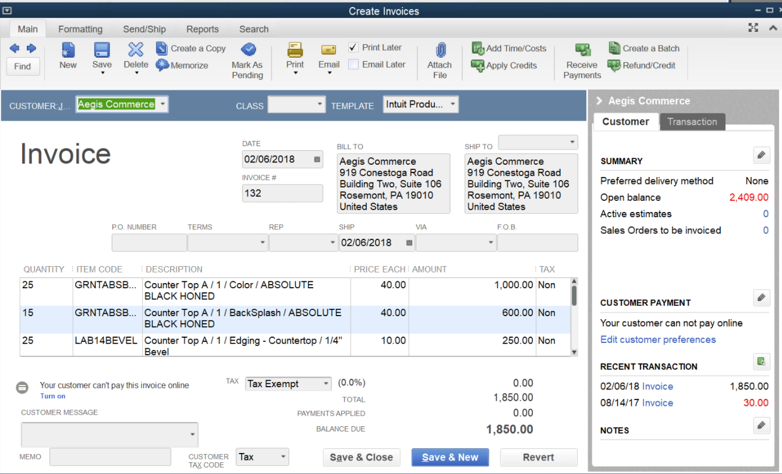This screenshot has width=782, height=474.
Task: Click the Receive Payments icon
Action: (x=582, y=51)
